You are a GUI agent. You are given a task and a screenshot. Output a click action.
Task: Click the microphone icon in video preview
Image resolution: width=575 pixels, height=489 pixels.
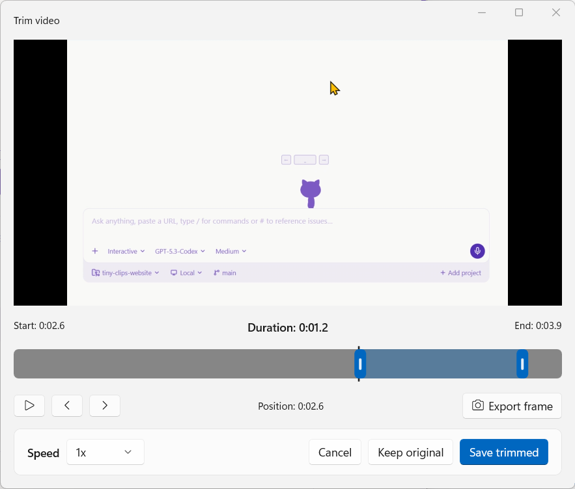point(477,251)
